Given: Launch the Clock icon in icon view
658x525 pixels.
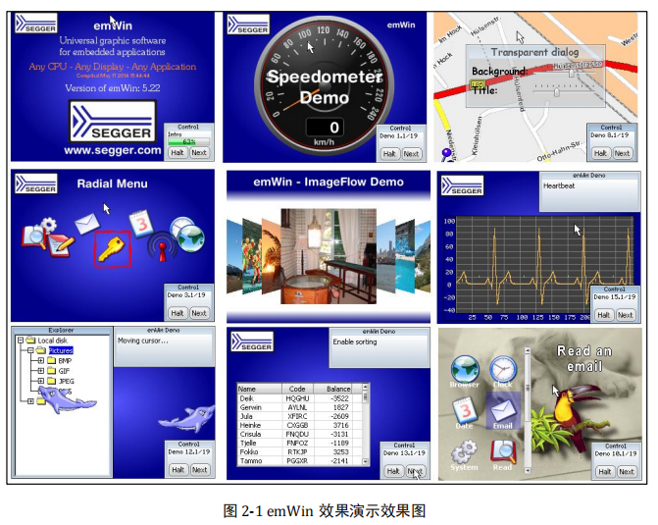Looking at the screenshot, I should [x=503, y=369].
